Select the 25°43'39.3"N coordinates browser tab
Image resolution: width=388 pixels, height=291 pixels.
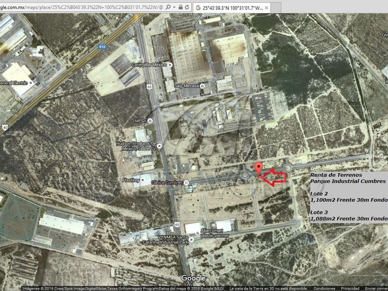click(231, 8)
